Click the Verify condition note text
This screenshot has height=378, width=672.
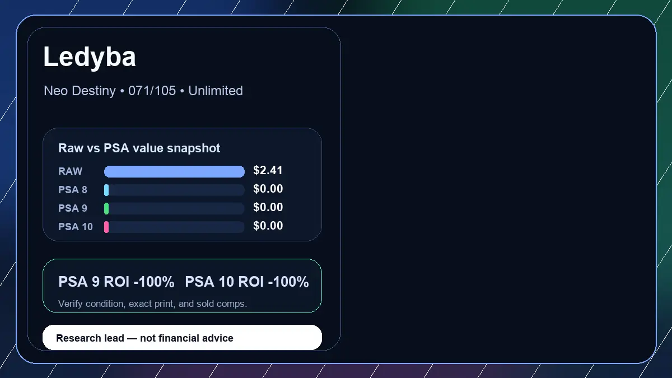coord(152,304)
